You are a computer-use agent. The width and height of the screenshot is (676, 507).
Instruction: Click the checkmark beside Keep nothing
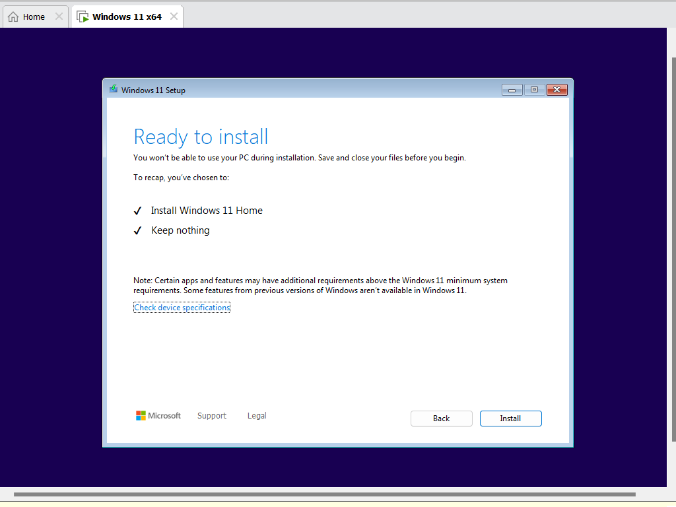pos(138,231)
